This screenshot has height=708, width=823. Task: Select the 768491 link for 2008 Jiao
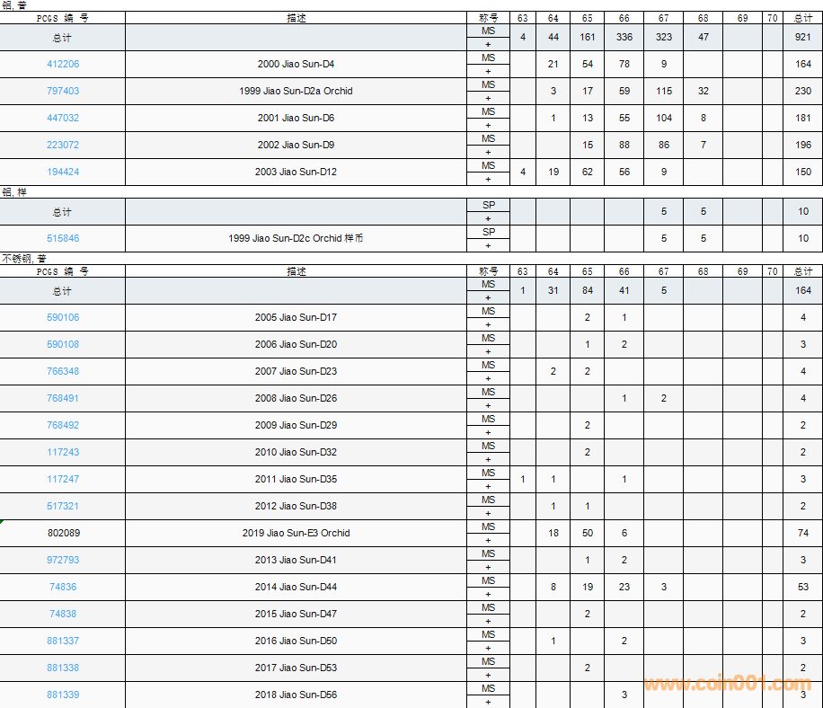coord(63,399)
